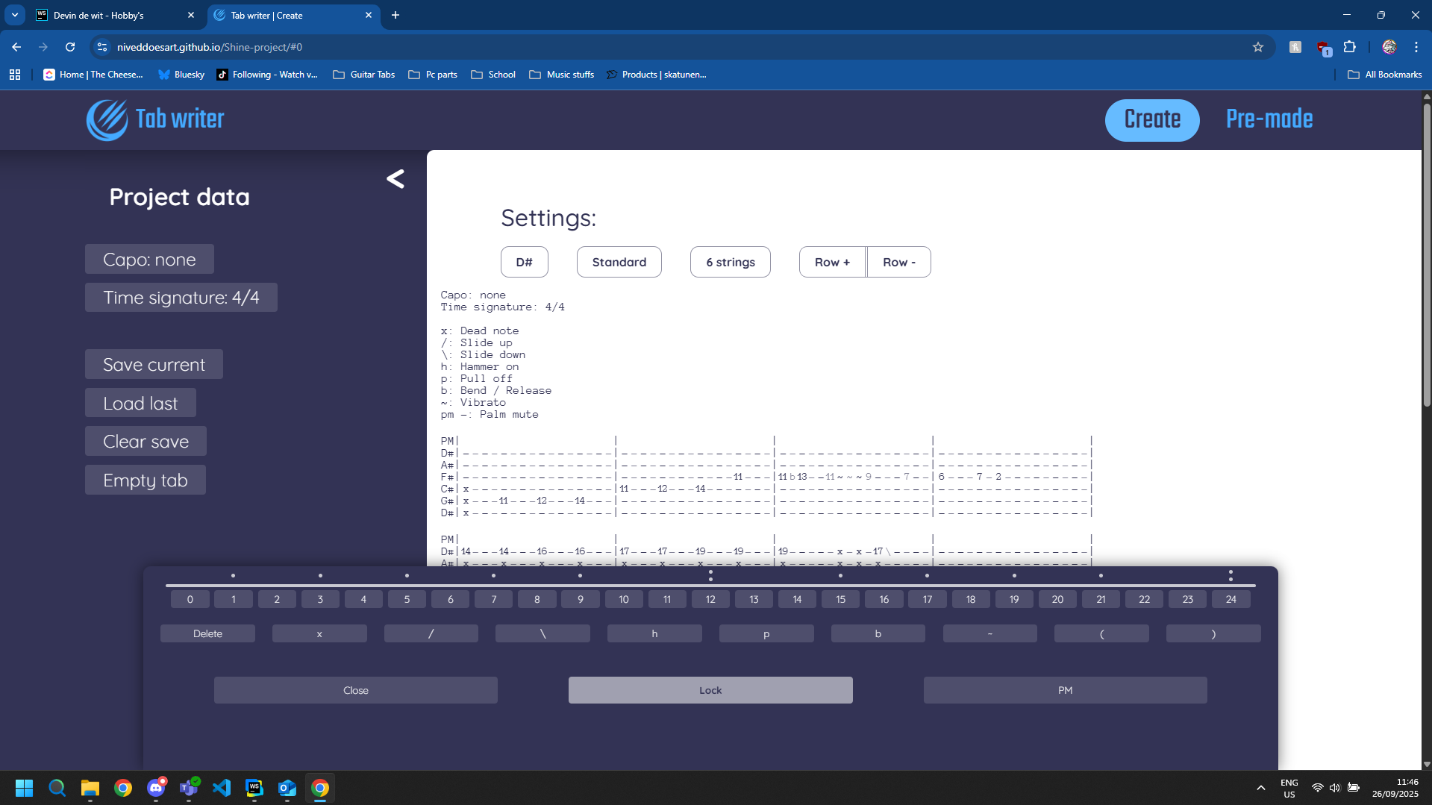This screenshot has width=1432, height=805.
Task: Switch to the Pre-made page
Action: 1269,119
